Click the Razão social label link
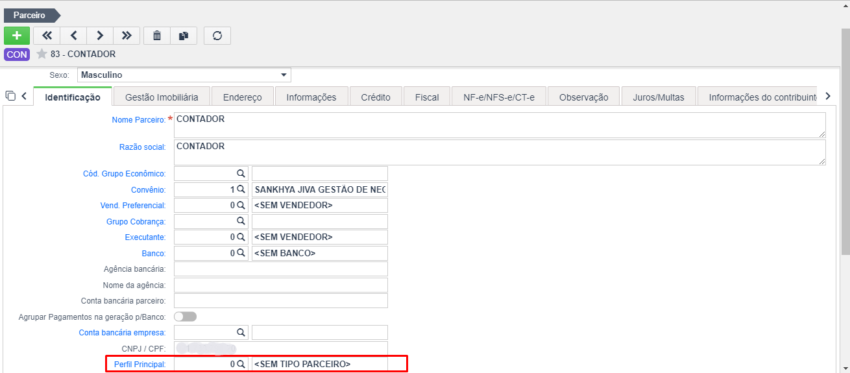850x373 pixels. (x=143, y=147)
